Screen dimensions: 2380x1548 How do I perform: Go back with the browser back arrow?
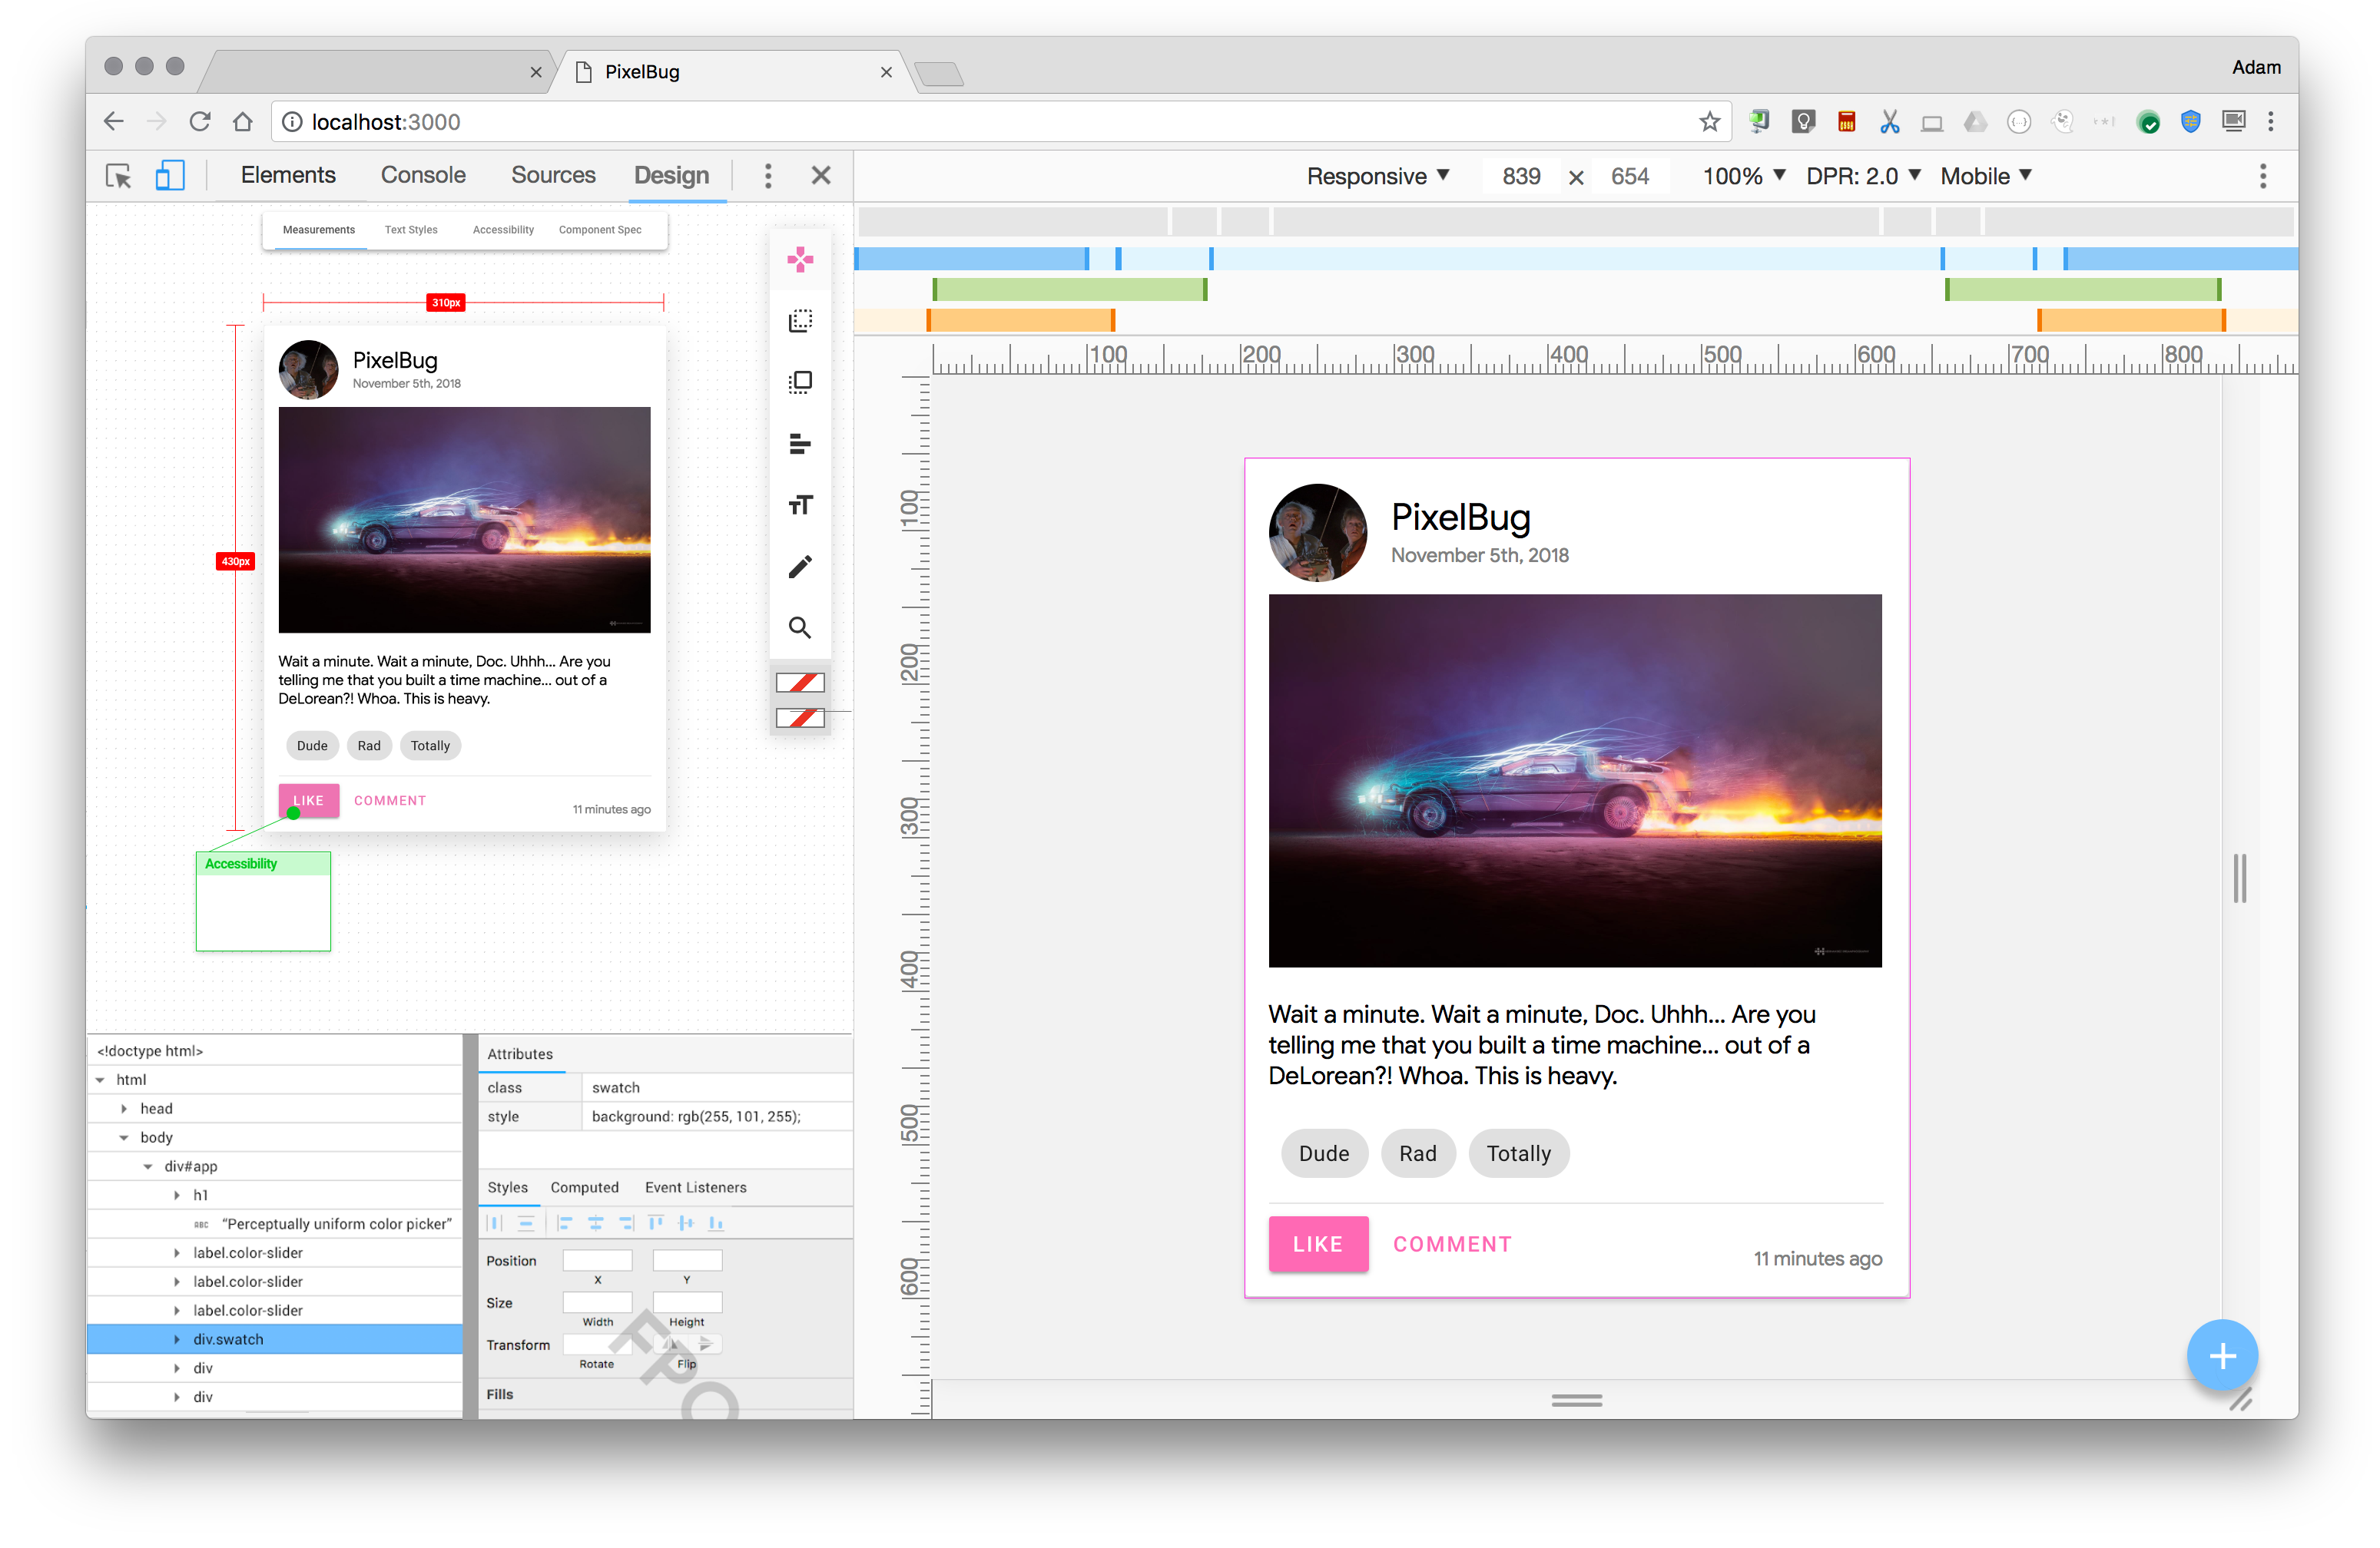(113, 122)
